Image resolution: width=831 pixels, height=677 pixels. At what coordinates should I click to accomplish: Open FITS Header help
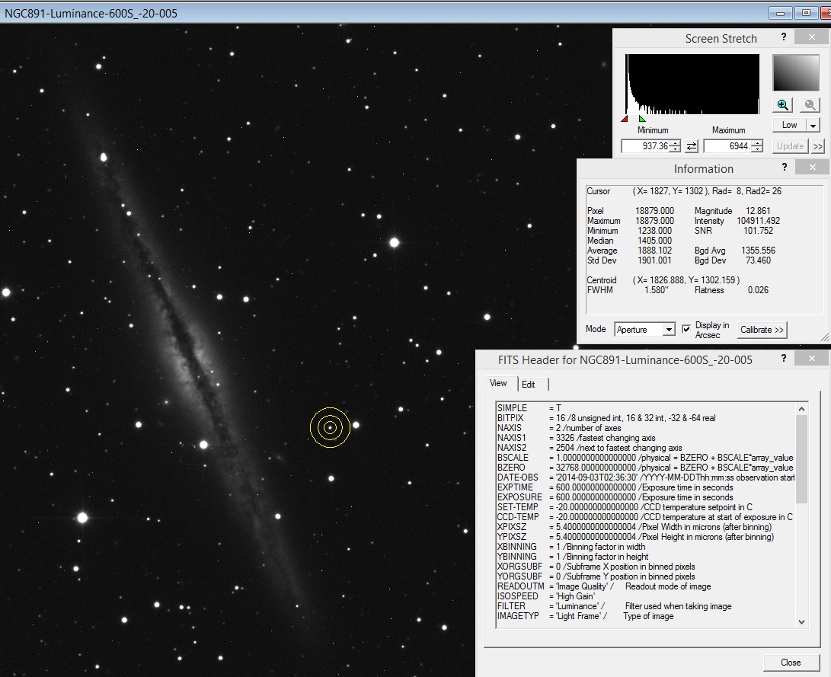coord(784,358)
